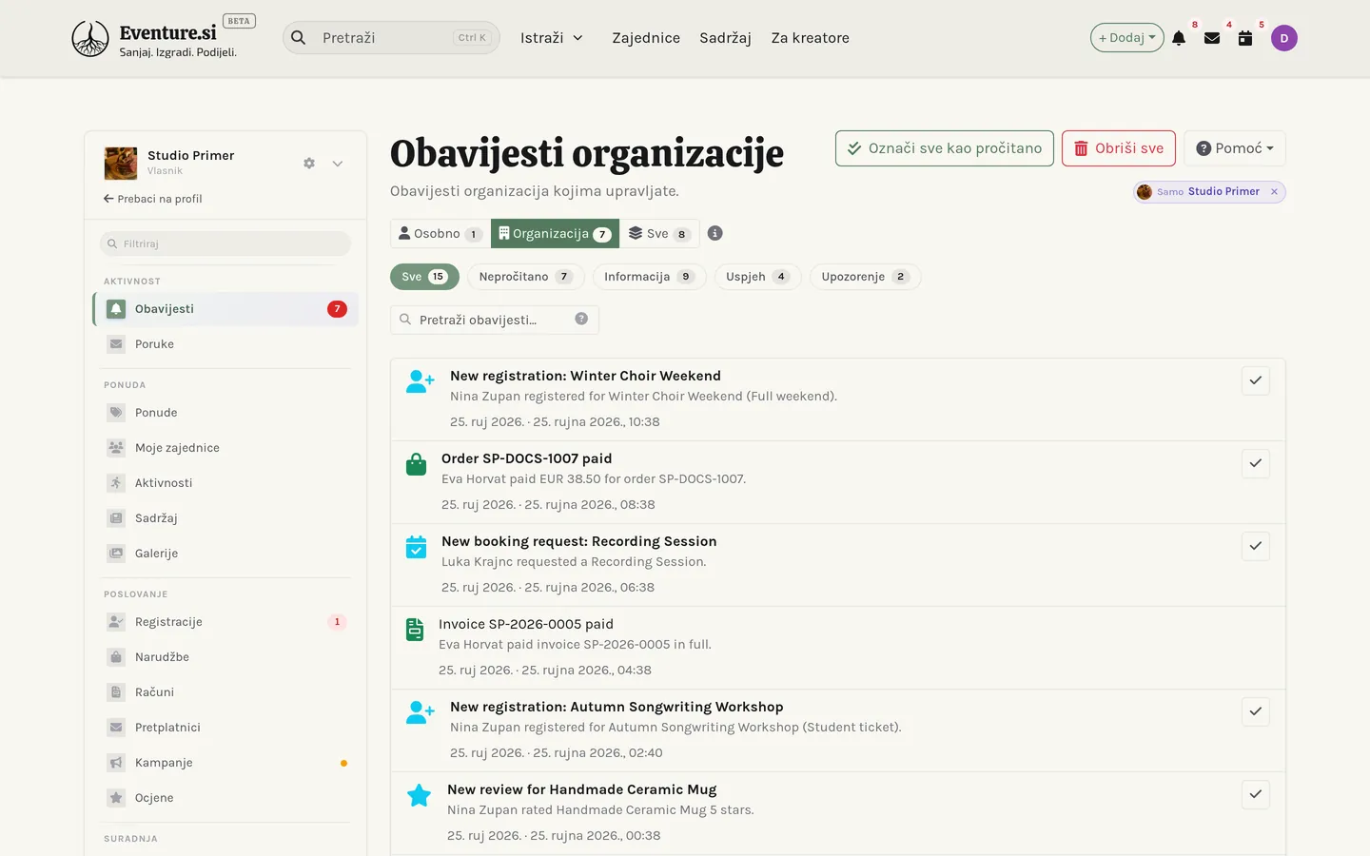Mark Autumn Songwriting Workshop registration as read

pyautogui.click(x=1256, y=711)
